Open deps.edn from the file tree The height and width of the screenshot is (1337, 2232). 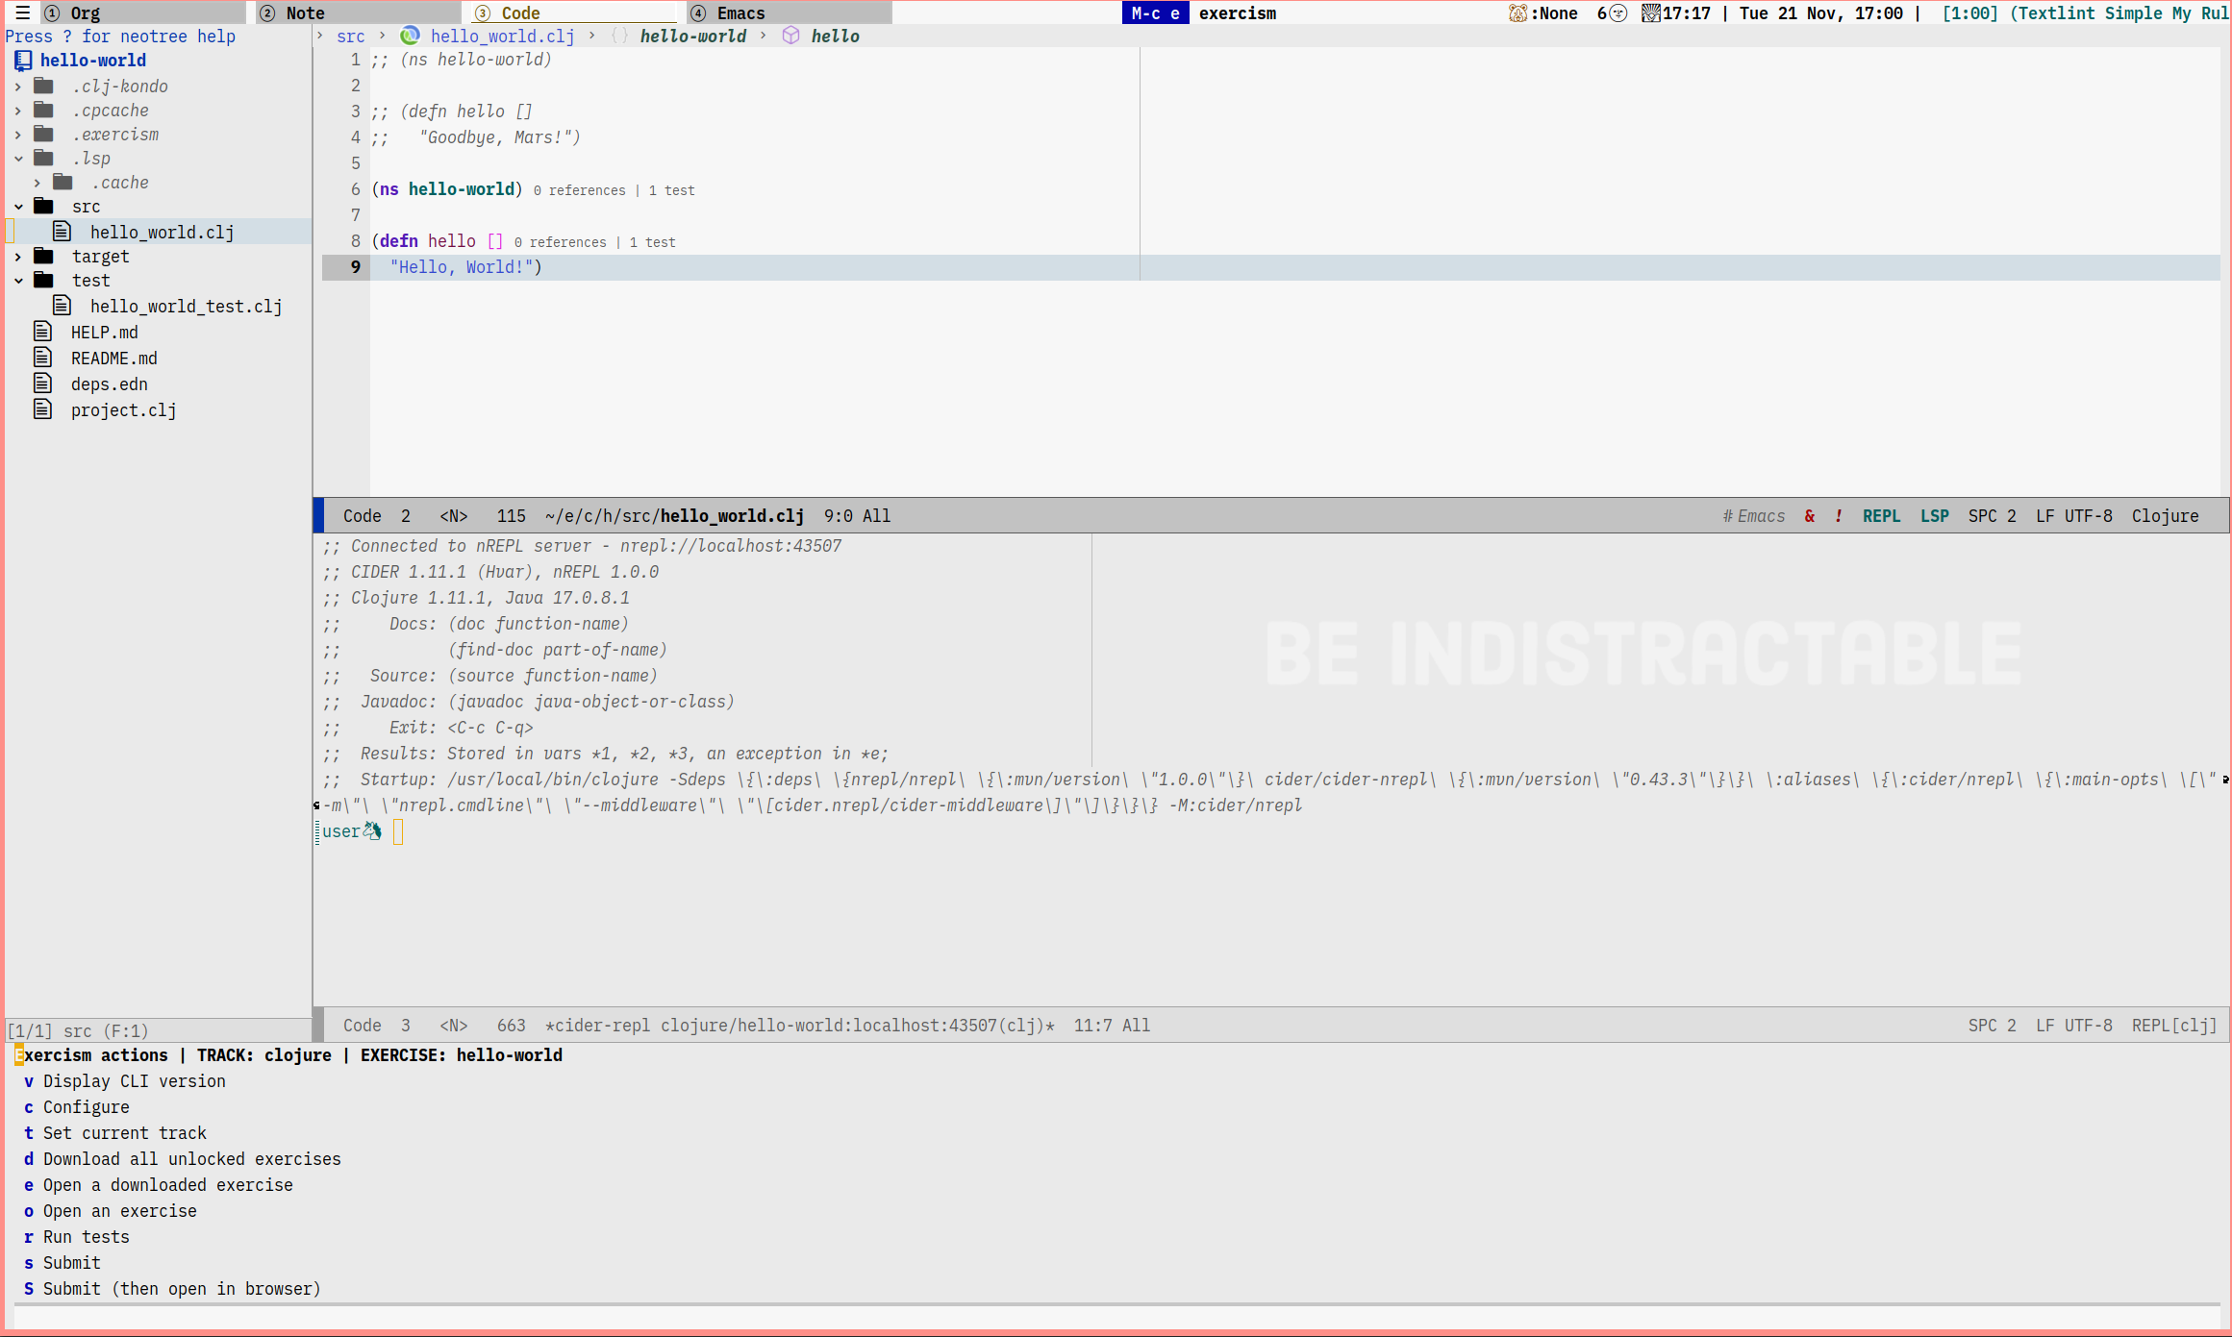[109, 384]
